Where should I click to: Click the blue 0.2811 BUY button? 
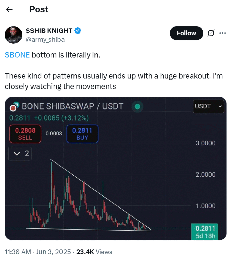tap(82, 134)
